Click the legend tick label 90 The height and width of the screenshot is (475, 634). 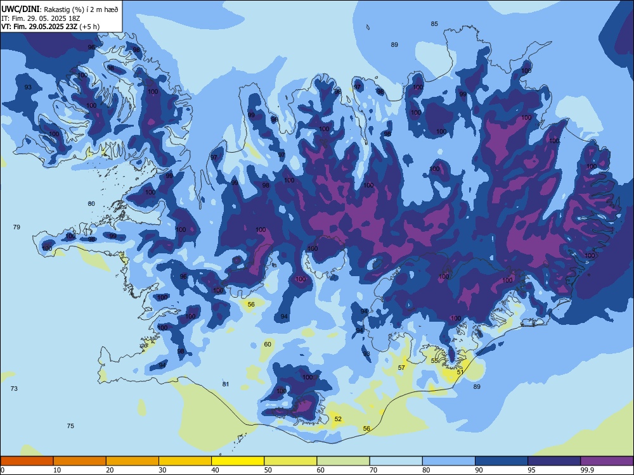[x=479, y=470]
